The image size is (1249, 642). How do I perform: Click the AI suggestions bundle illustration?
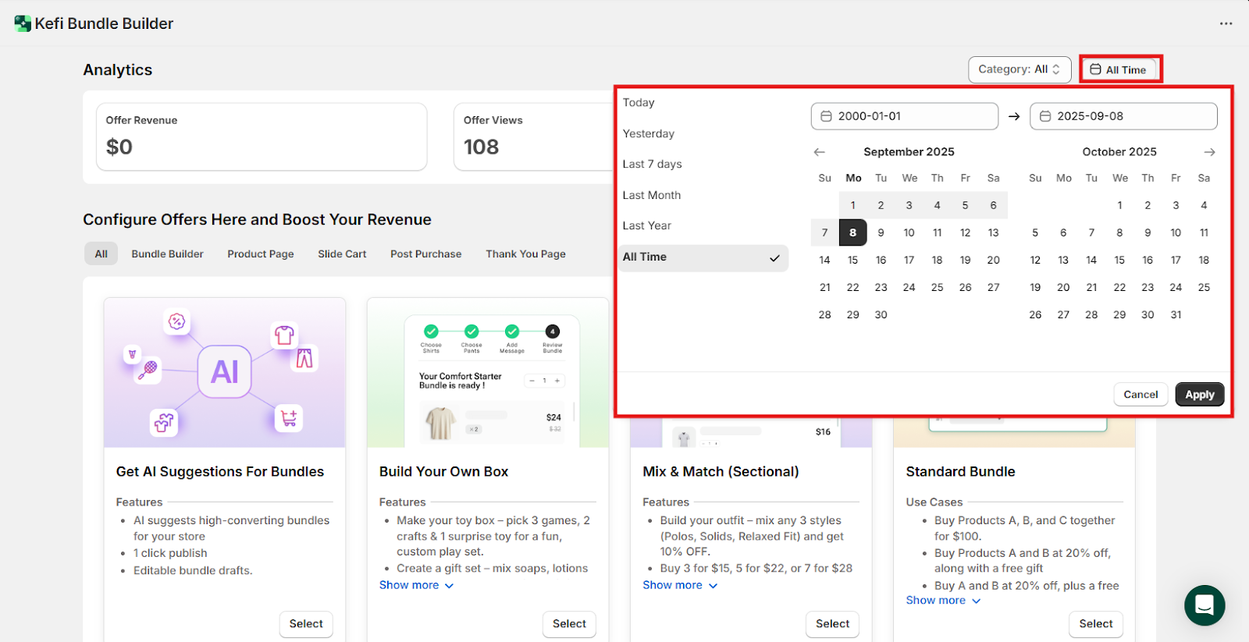pyautogui.click(x=225, y=372)
